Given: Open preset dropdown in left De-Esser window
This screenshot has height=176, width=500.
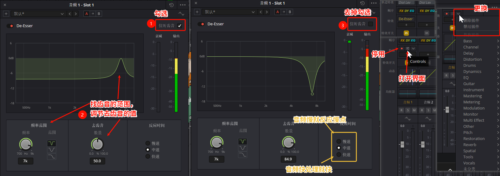Looking at the screenshot, I should [x=39, y=14].
